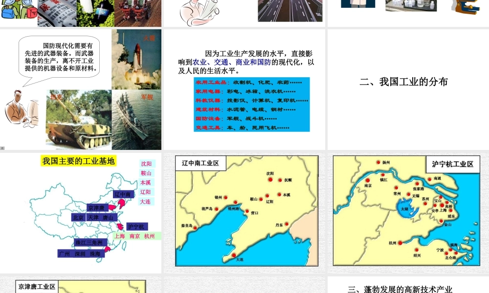Screen dimensions: 489x293
Task: Open the 三、蓬勃发展的高新技术产业 slide
Action: coord(408,285)
